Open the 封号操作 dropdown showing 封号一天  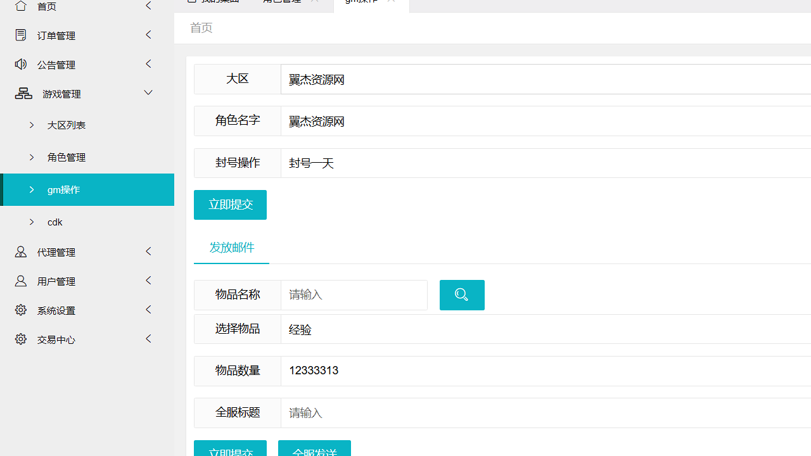pos(444,163)
